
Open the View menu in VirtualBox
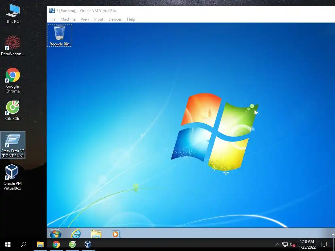coord(85,19)
